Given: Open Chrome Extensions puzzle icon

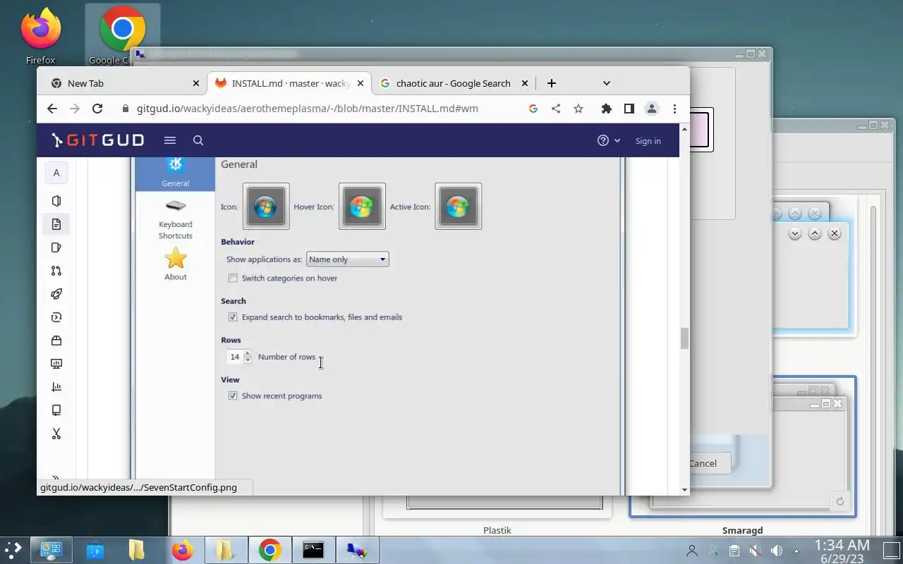Looking at the screenshot, I should tap(606, 109).
